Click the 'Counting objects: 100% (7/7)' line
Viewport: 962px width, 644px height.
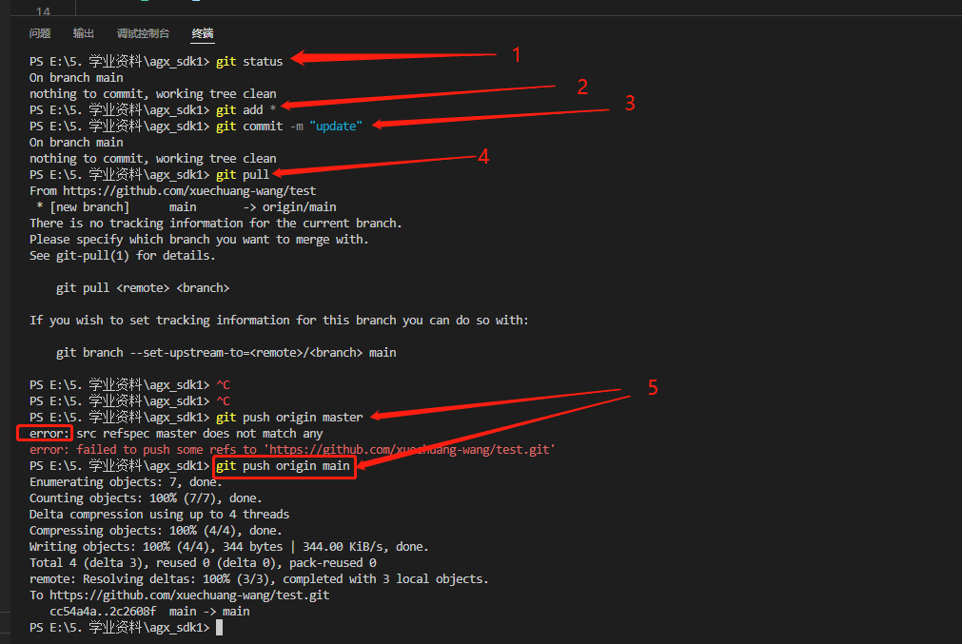pyautogui.click(x=146, y=498)
